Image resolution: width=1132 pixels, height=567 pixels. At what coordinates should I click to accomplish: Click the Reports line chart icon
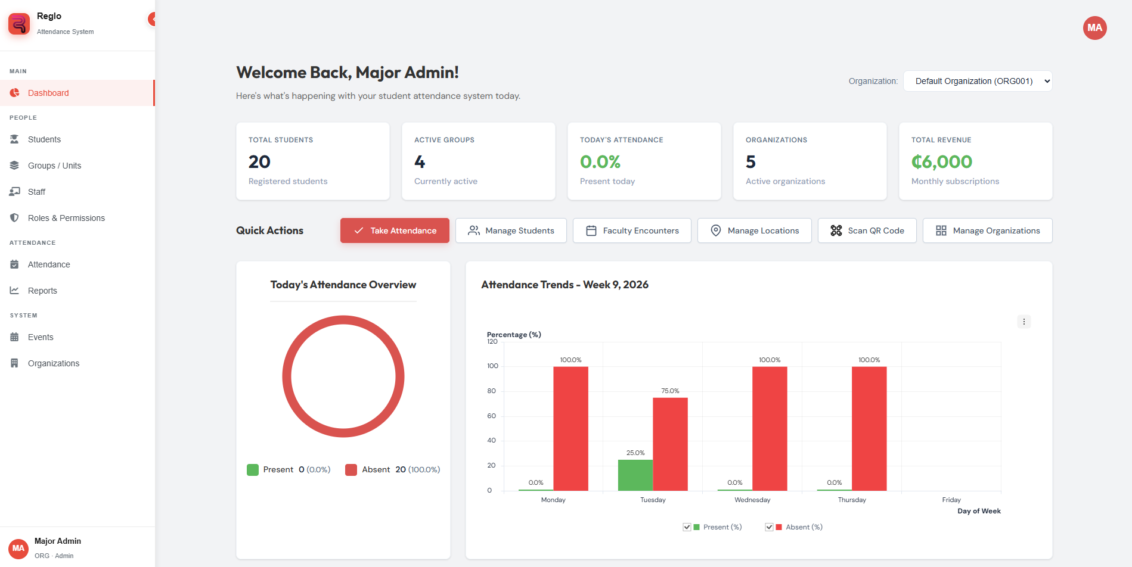[14, 291]
